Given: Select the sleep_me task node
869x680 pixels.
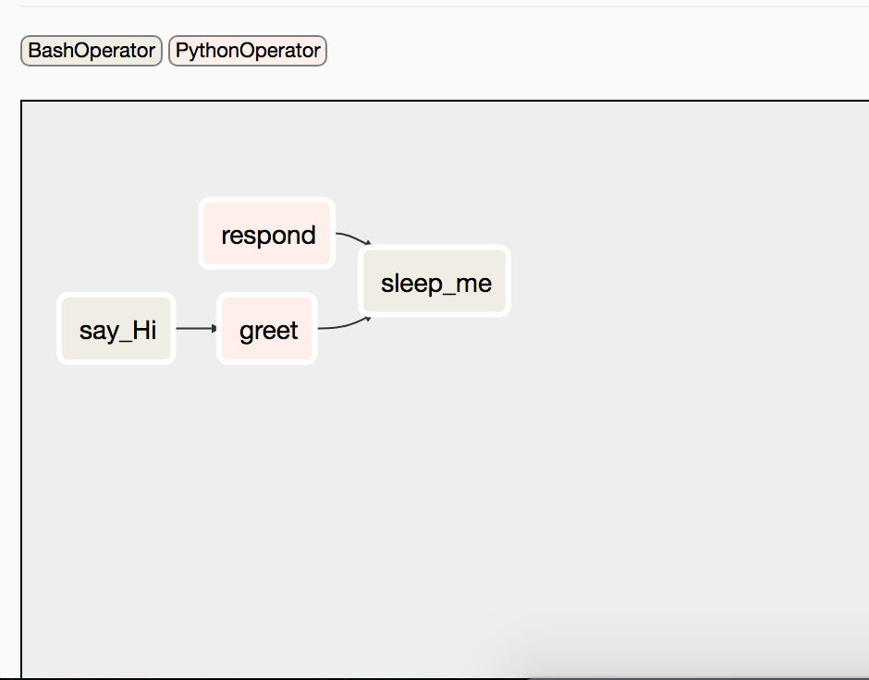Looking at the screenshot, I should (x=434, y=281).
